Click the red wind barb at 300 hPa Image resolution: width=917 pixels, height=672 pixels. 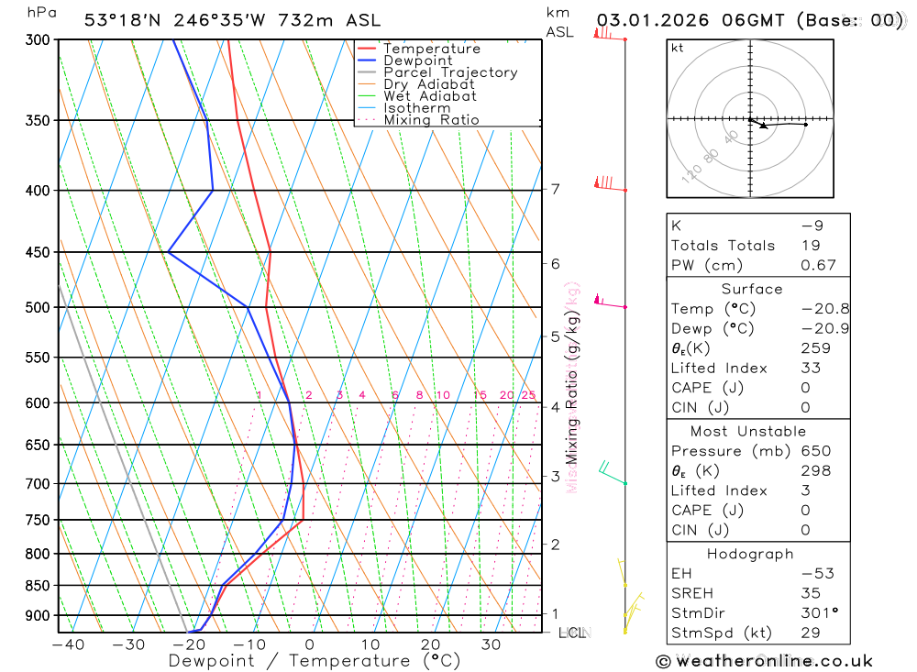(x=609, y=34)
